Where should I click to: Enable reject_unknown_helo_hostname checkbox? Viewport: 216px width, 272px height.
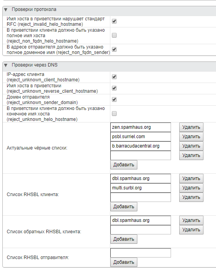pos(114,113)
